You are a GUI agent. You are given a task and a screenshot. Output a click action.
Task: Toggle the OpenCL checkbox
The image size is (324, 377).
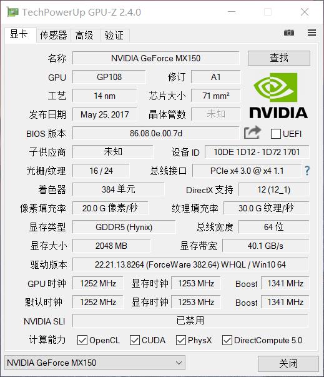(82, 340)
